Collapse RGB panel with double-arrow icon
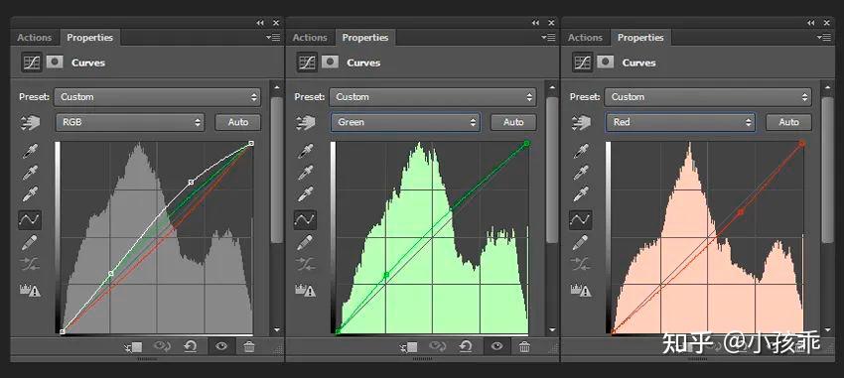 point(260,23)
